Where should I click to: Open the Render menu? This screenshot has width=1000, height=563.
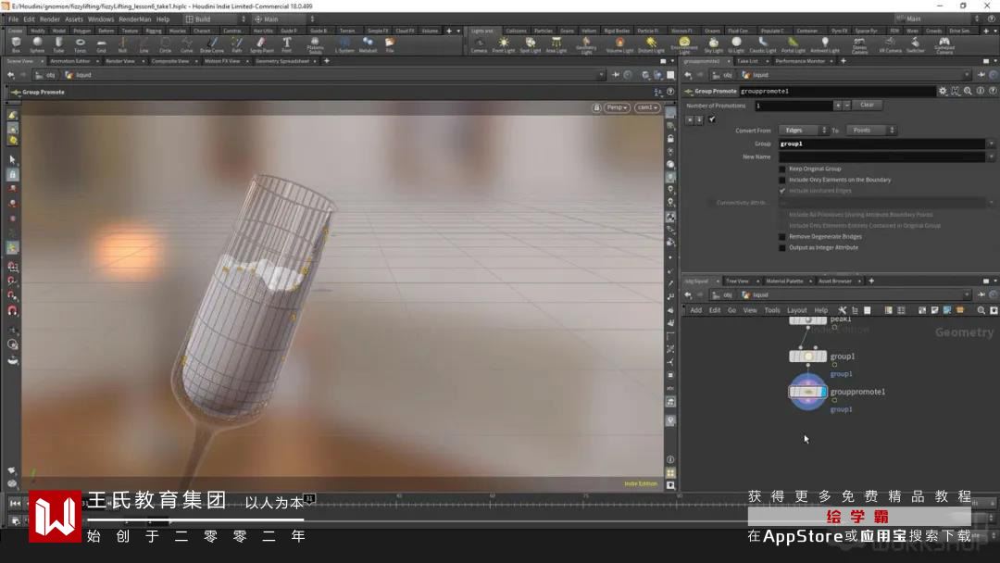coord(49,19)
